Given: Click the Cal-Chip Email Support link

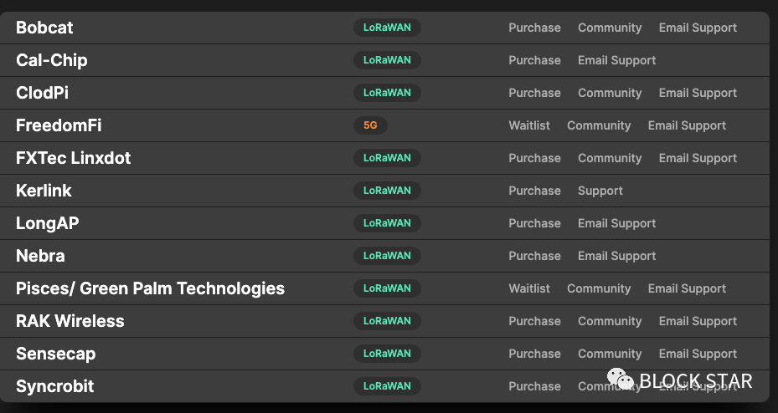Looking at the screenshot, I should click(616, 60).
